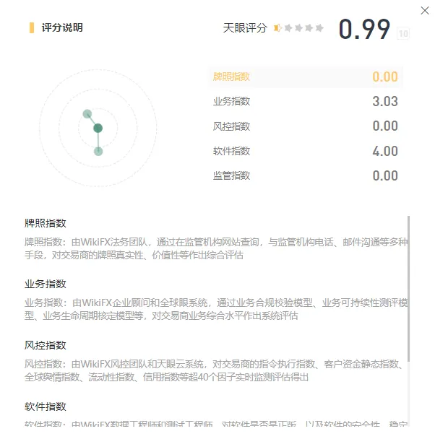
Task: Select the 牌照指数 score row
Action: [306, 77]
